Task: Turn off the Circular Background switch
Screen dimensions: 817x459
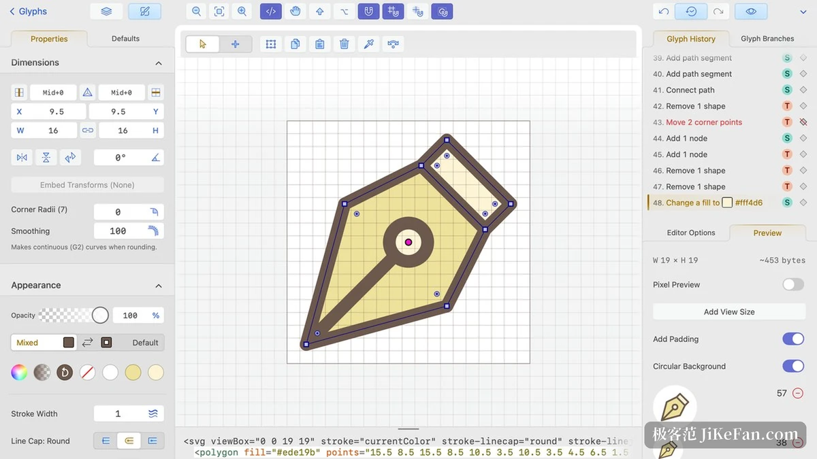Action: click(x=793, y=367)
